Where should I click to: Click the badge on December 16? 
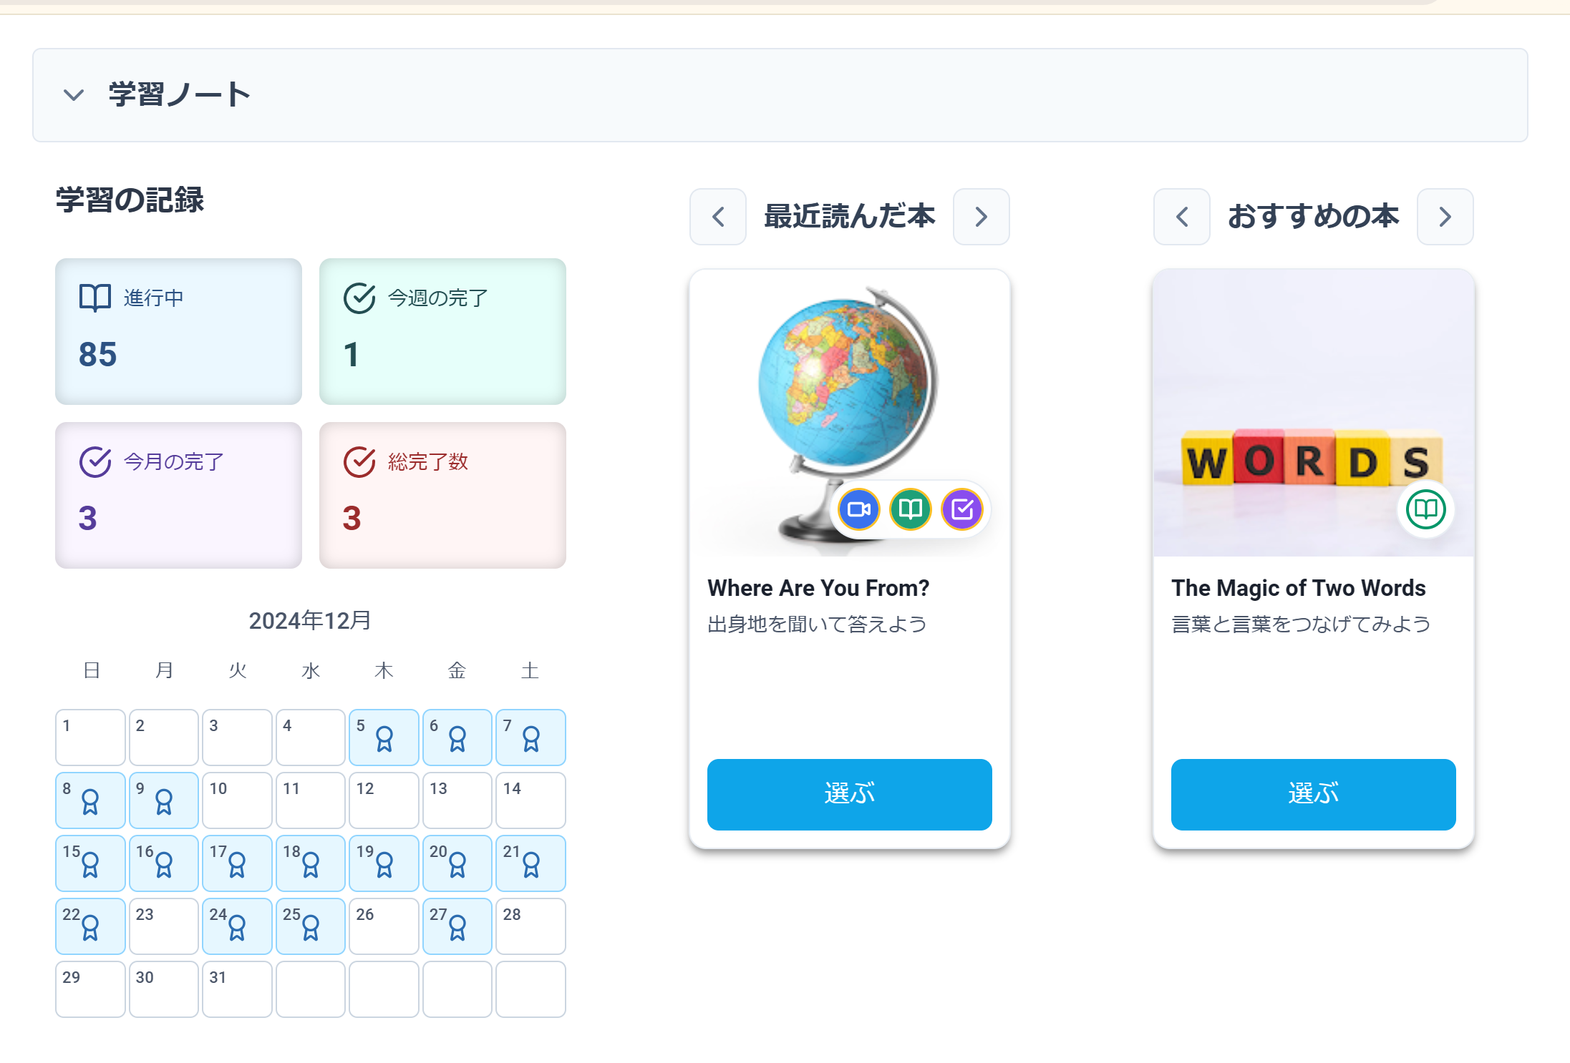click(x=164, y=865)
